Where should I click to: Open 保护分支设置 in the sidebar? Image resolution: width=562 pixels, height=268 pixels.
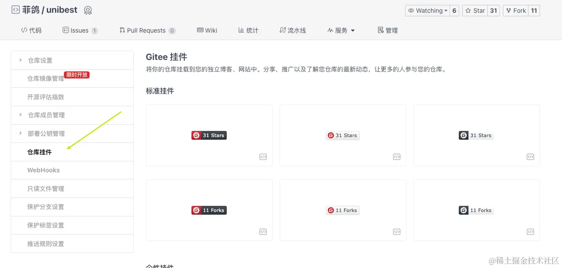click(x=72, y=207)
